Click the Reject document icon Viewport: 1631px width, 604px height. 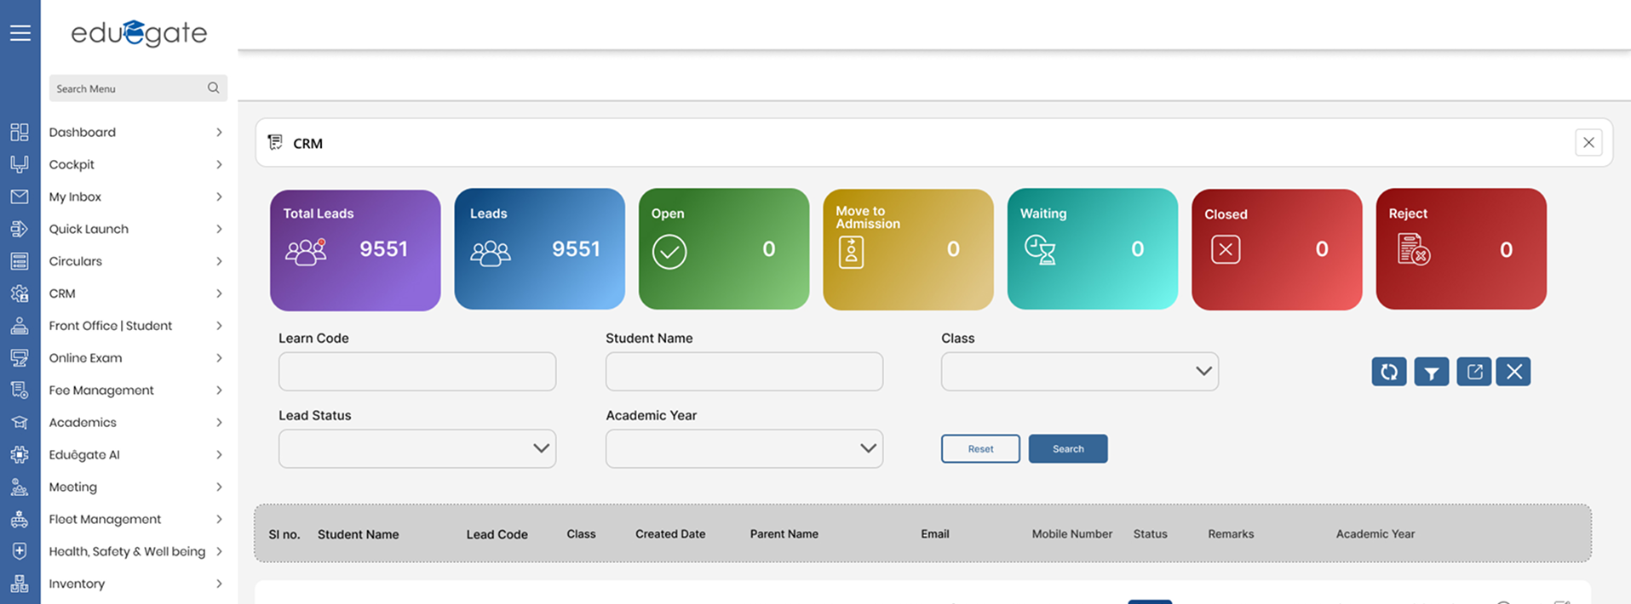click(x=1414, y=249)
